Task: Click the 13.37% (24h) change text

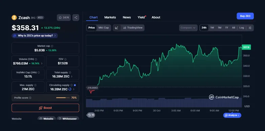Action: pos(52,28)
